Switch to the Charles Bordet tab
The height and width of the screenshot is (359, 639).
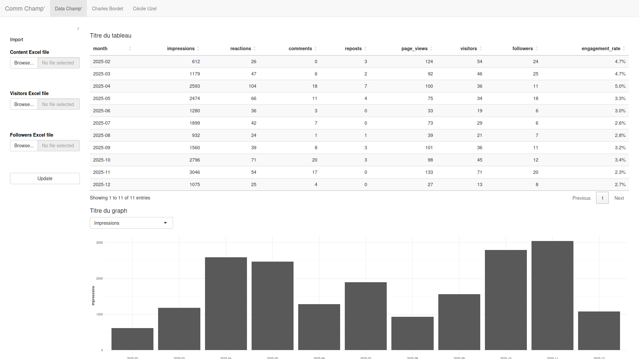107,9
